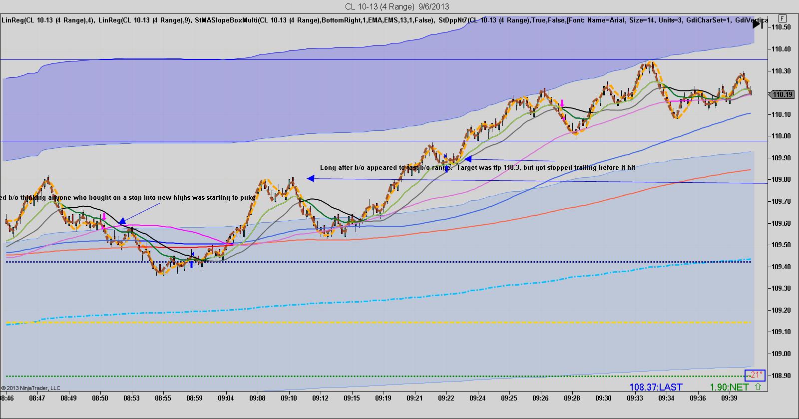Click the pink down arrow near 09:26
This screenshot has height=419, width=799.
click(561, 104)
